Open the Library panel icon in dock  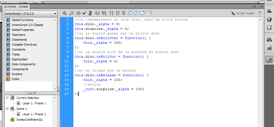269,40
